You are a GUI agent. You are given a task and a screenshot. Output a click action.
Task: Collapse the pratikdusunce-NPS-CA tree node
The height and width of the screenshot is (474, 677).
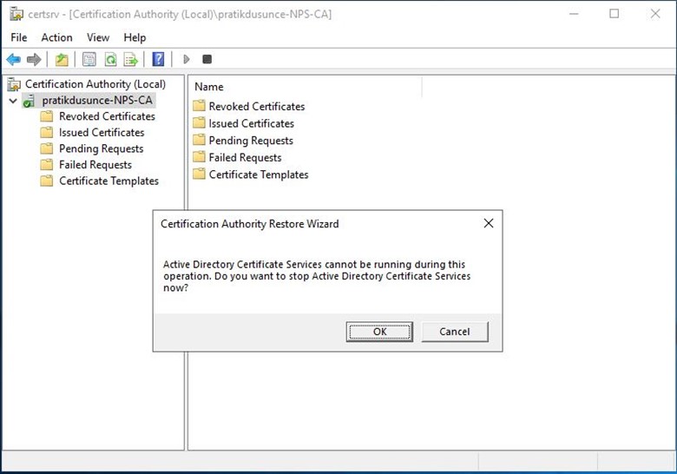[13, 101]
